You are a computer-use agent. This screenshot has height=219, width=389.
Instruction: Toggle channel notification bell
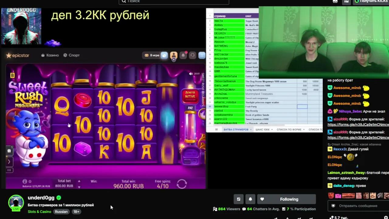[x=250, y=199]
